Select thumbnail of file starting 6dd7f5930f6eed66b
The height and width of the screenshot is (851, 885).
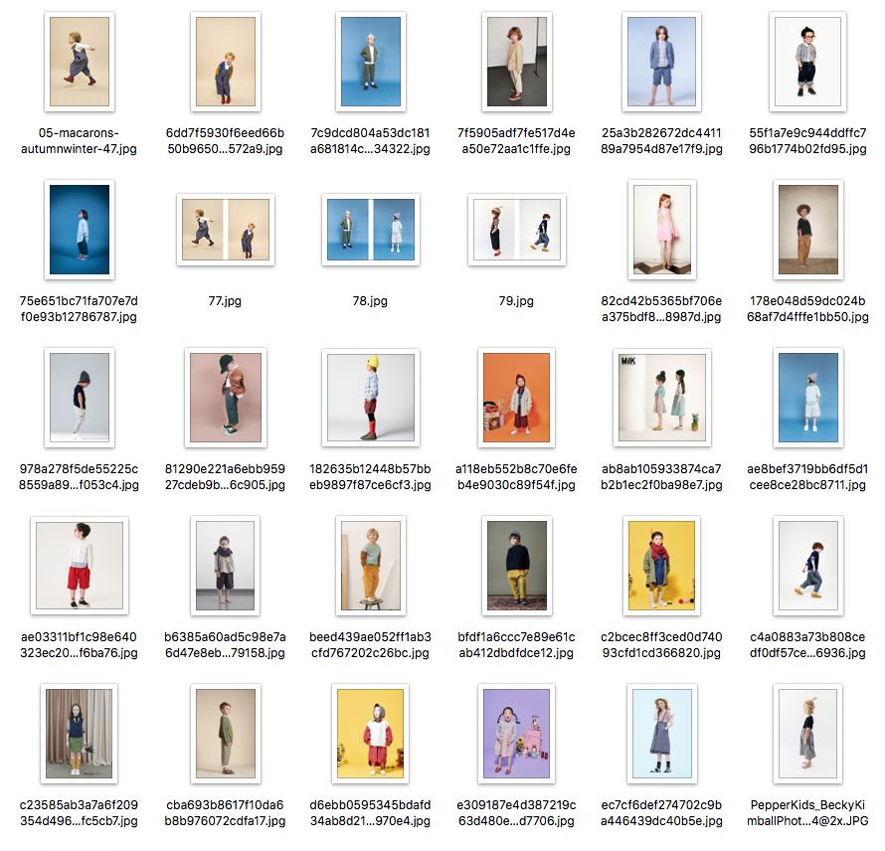225,62
